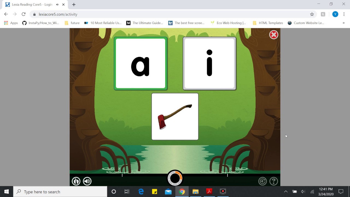
Task: Click the greyed-out sound replay icon
Action: (x=262, y=181)
